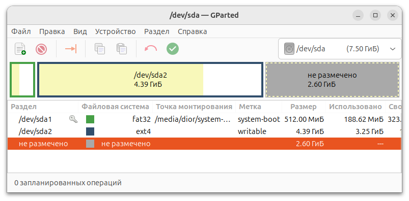
Task: Open the /dev/sda device selector dropdown
Action: pyautogui.click(x=340, y=49)
